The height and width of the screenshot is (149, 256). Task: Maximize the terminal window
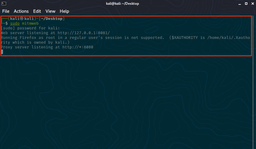pyautogui.click(x=246, y=4)
